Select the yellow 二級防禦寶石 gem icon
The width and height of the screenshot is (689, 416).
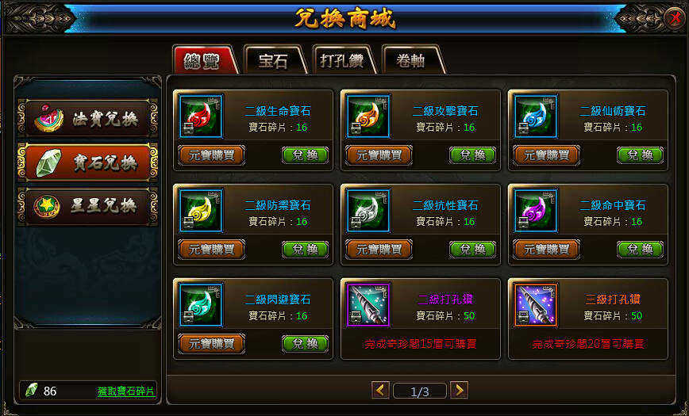coord(202,211)
